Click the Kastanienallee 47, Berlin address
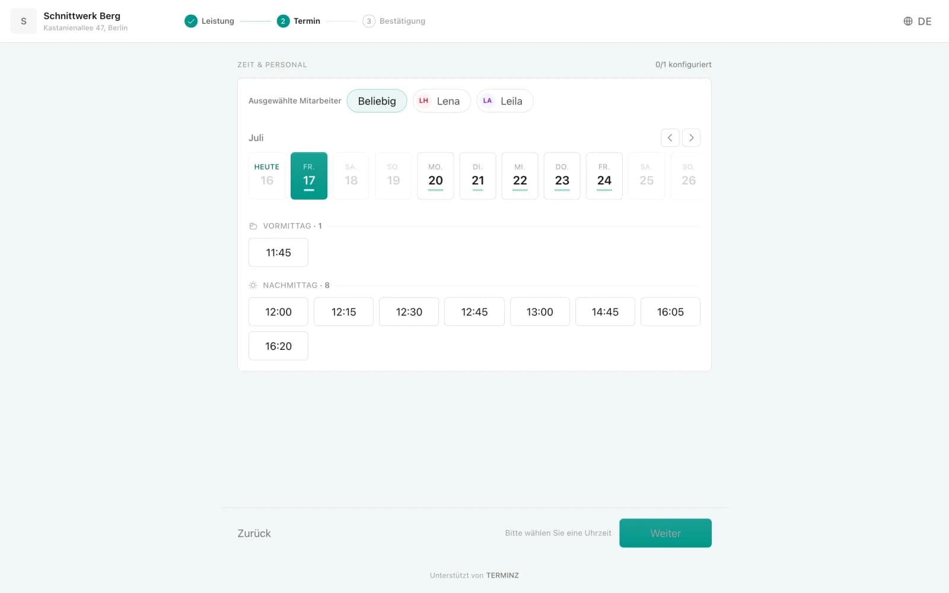Screen dimensions: 949x593 point(85,28)
